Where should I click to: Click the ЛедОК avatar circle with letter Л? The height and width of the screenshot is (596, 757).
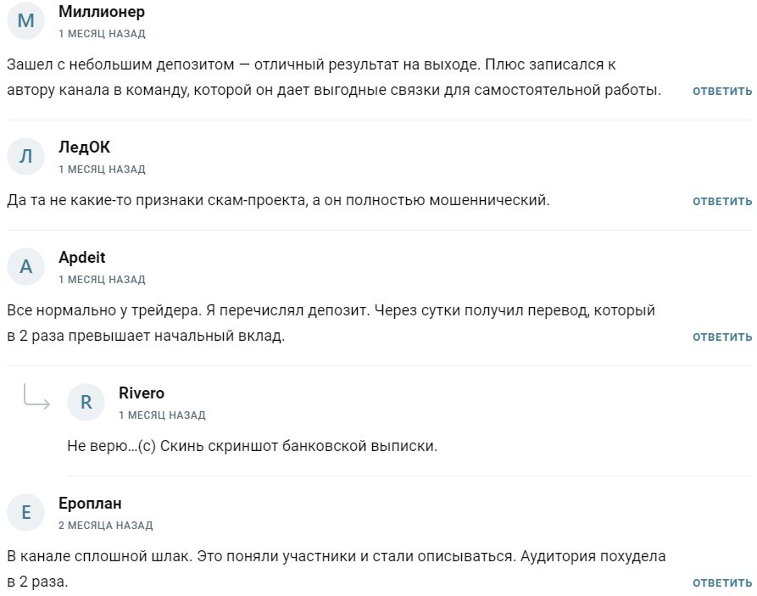(26, 156)
